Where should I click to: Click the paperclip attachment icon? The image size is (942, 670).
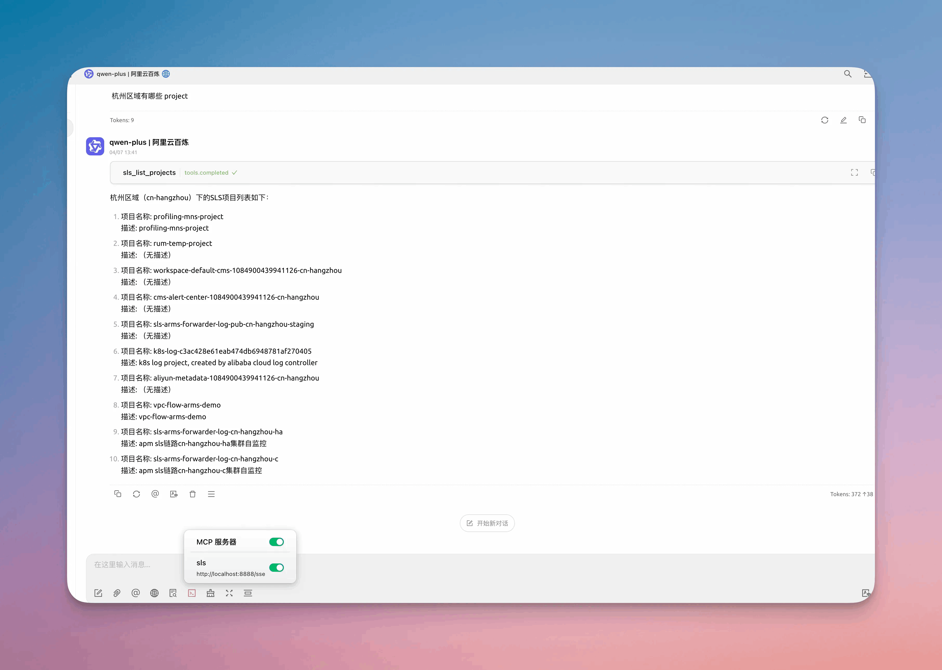pyautogui.click(x=117, y=593)
